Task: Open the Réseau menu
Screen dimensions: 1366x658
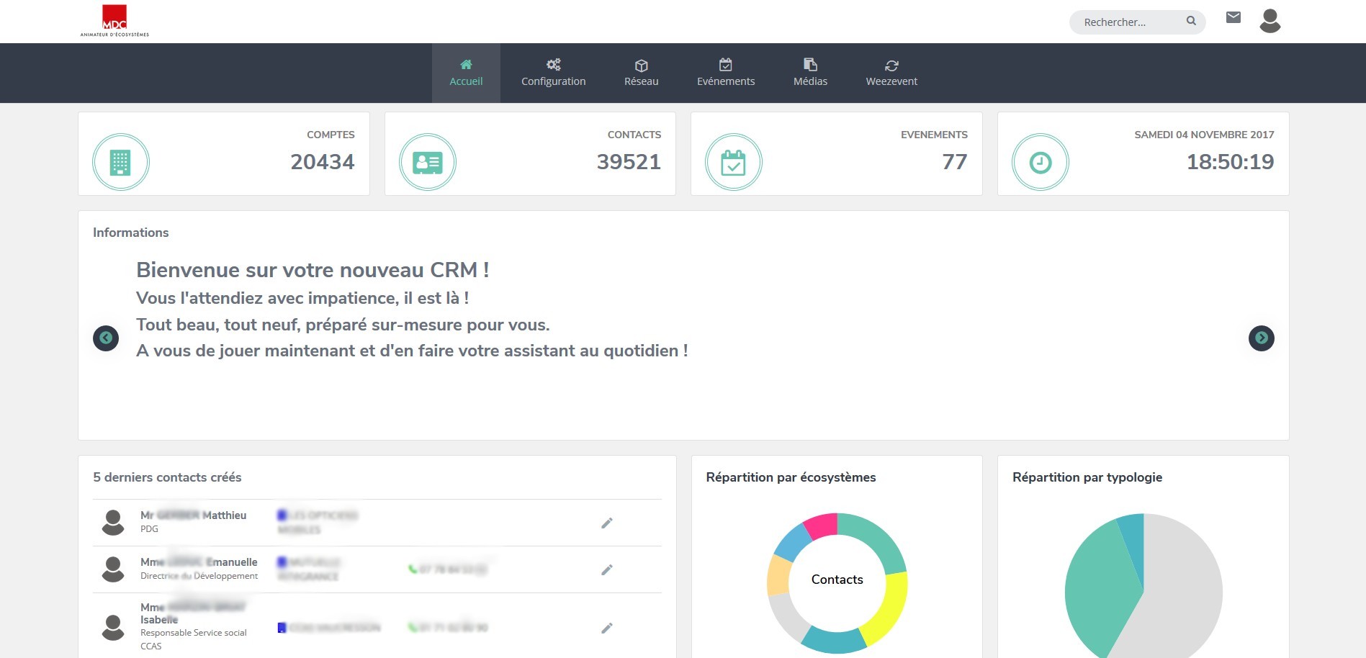Action: pyautogui.click(x=641, y=73)
